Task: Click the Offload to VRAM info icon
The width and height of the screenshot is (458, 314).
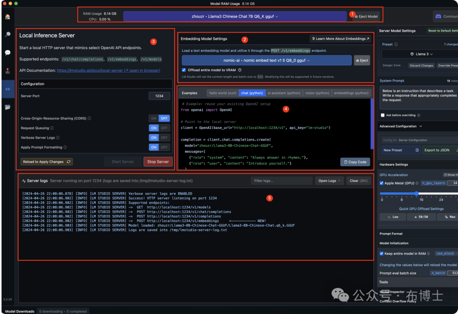Action: pyautogui.click(x=240, y=70)
